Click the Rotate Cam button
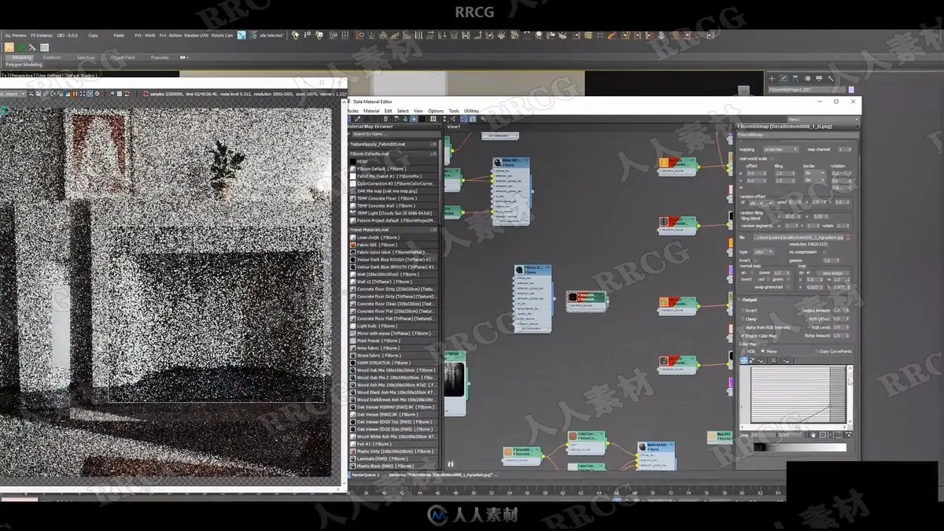Viewport: 944px width, 531px height. 223,35
